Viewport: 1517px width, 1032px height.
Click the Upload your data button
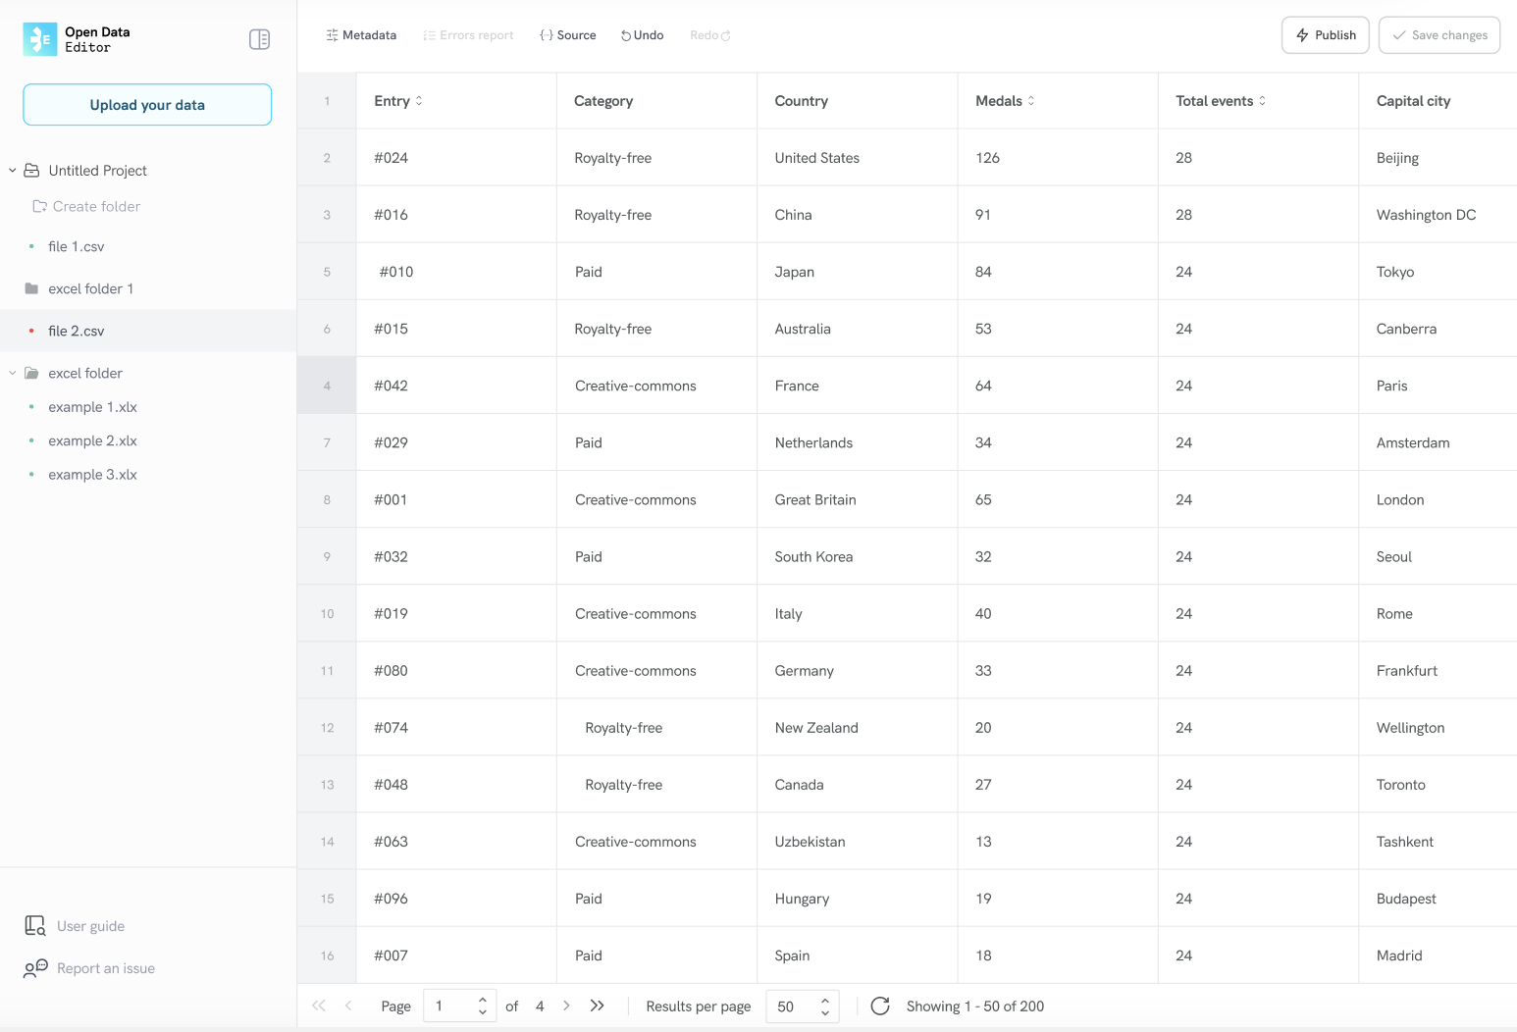(x=146, y=104)
